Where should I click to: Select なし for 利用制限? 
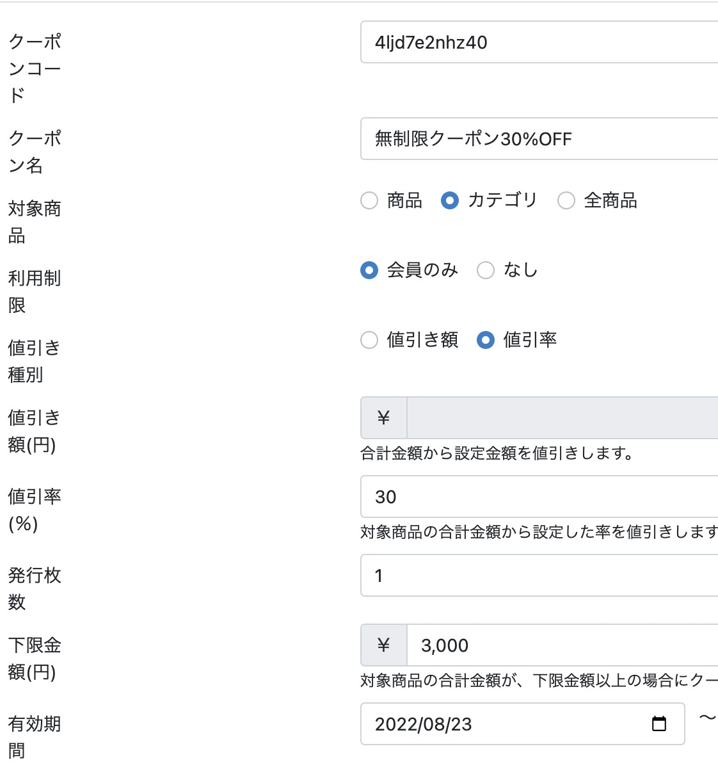click(486, 270)
